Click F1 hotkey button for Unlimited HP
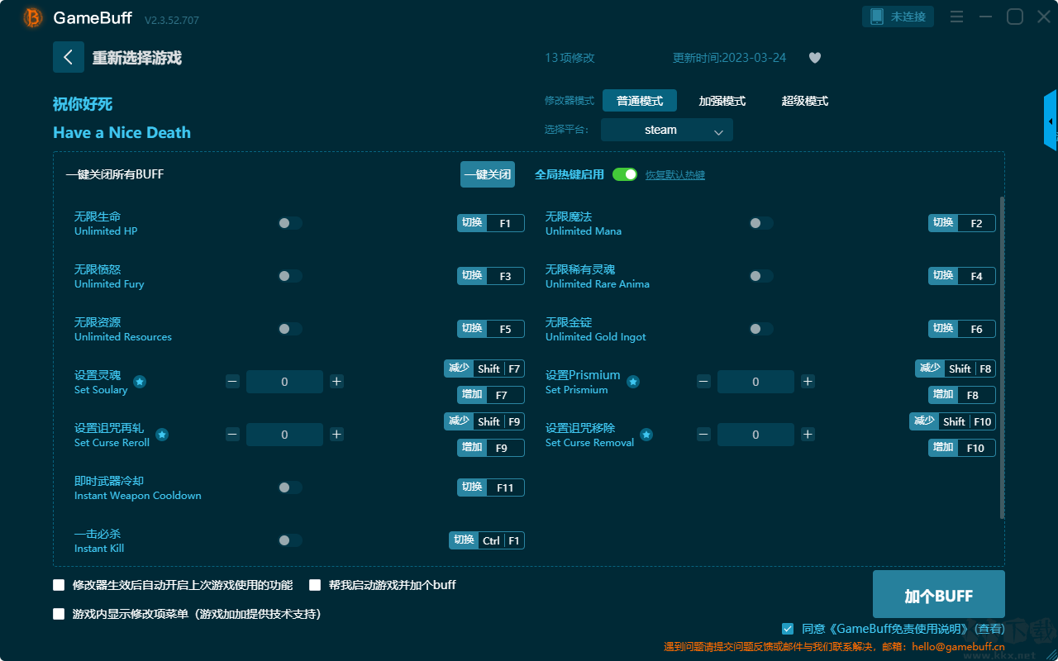This screenshot has width=1058, height=661. pyautogui.click(x=491, y=223)
